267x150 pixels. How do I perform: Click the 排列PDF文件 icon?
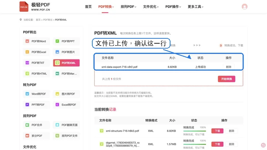tap(57, 136)
